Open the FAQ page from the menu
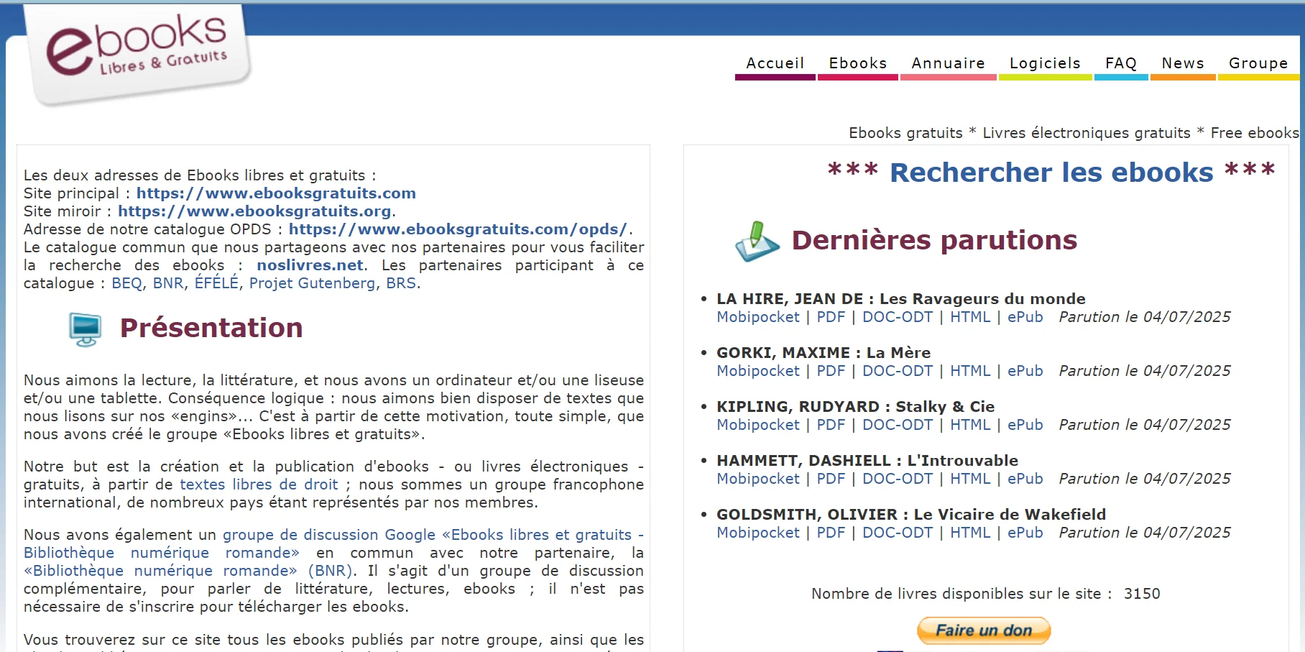This screenshot has width=1305, height=652. coord(1121,63)
